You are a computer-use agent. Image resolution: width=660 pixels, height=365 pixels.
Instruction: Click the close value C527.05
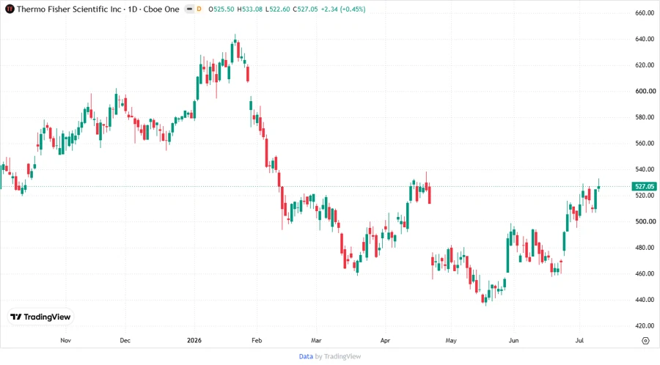click(305, 9)
